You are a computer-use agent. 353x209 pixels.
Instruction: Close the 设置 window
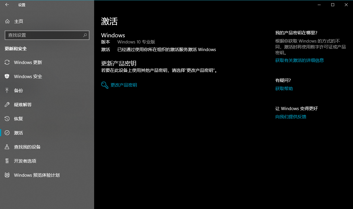pyautogui.click(x=346, y=5)
